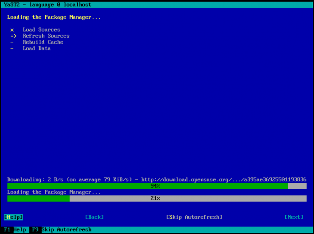Proceed with the [Next] button
The image size is (314, 234).
coord(294,217)
